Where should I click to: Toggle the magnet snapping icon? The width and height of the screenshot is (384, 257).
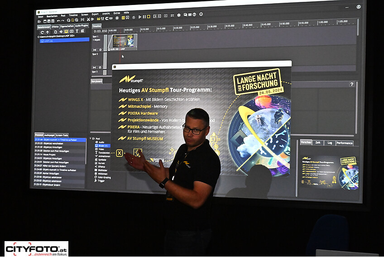click(107, 19)
